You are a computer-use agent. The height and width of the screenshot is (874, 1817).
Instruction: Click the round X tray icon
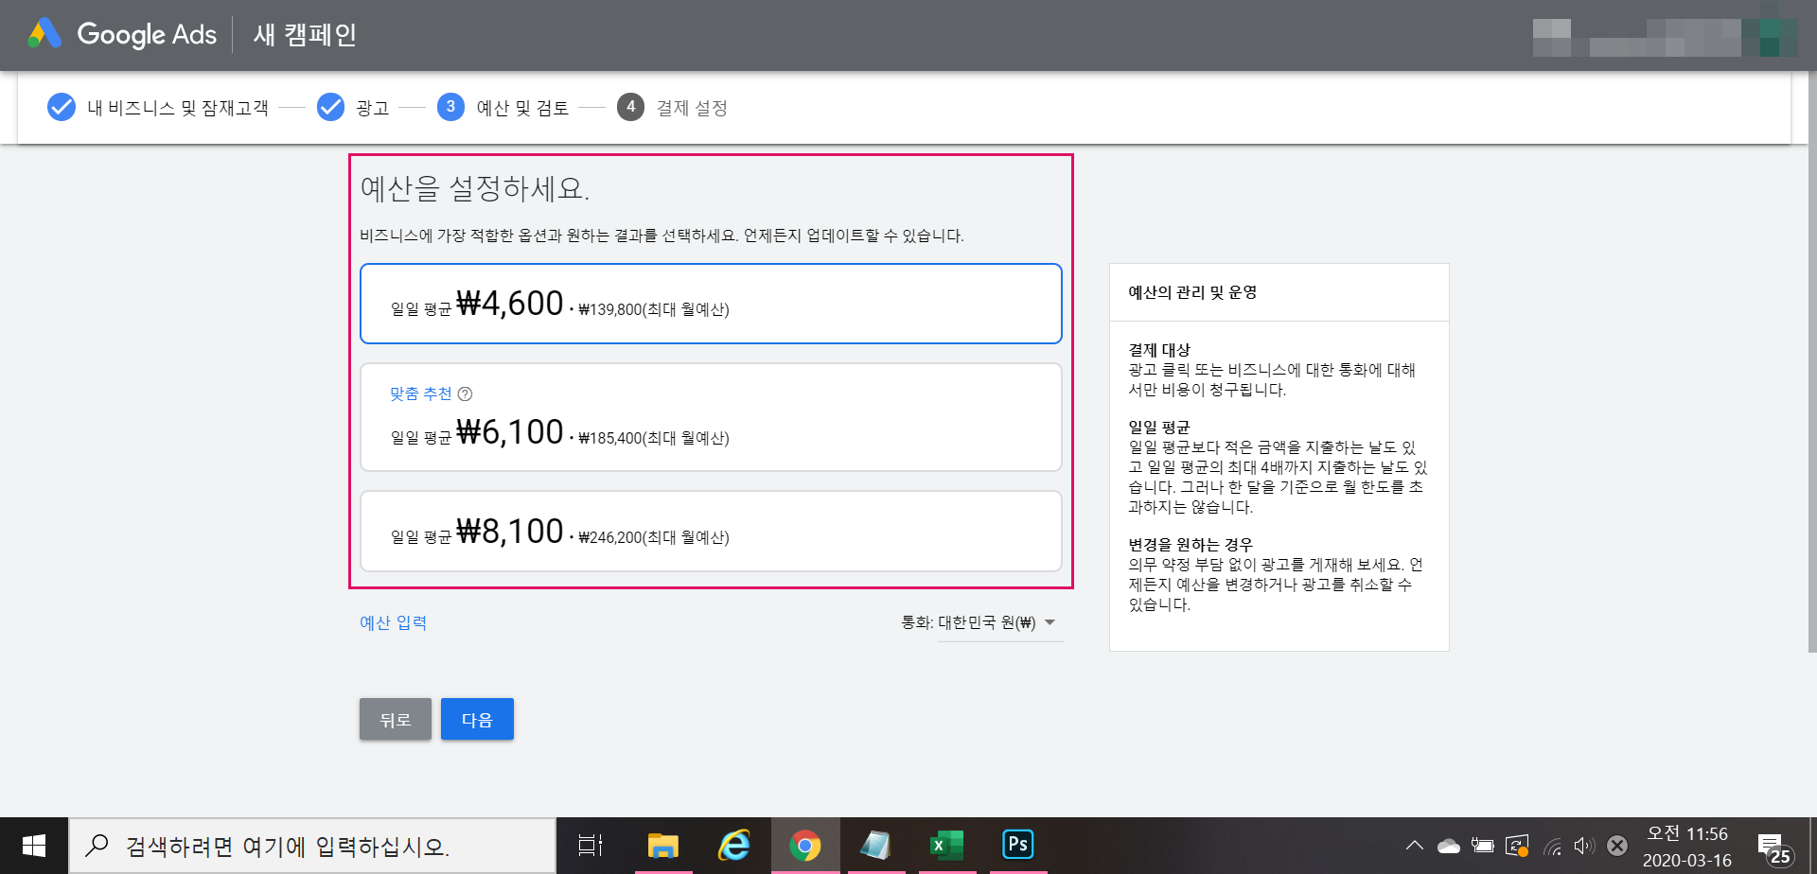[1617, 846]
